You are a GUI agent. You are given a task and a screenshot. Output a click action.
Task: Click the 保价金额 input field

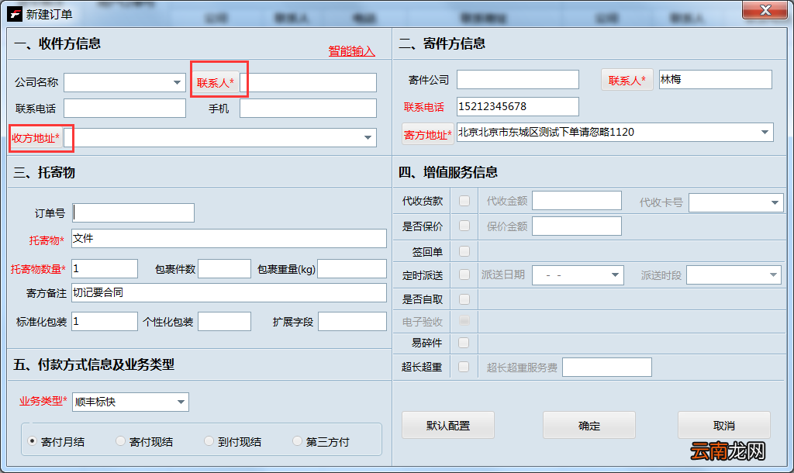click(x=577, y=226)
